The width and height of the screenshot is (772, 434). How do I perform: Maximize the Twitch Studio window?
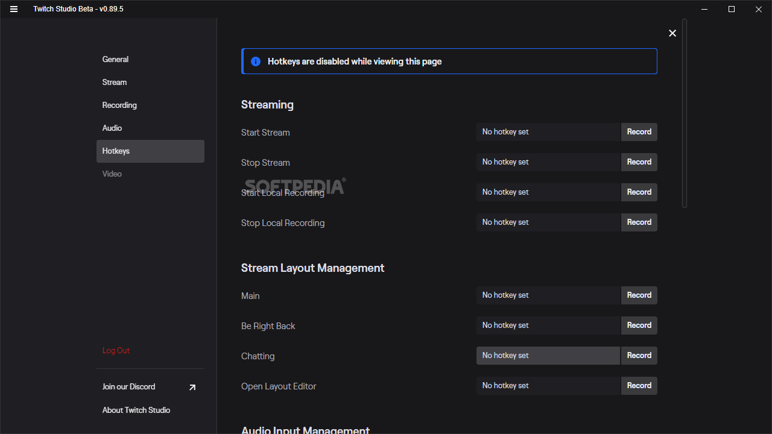click(732, 9)
